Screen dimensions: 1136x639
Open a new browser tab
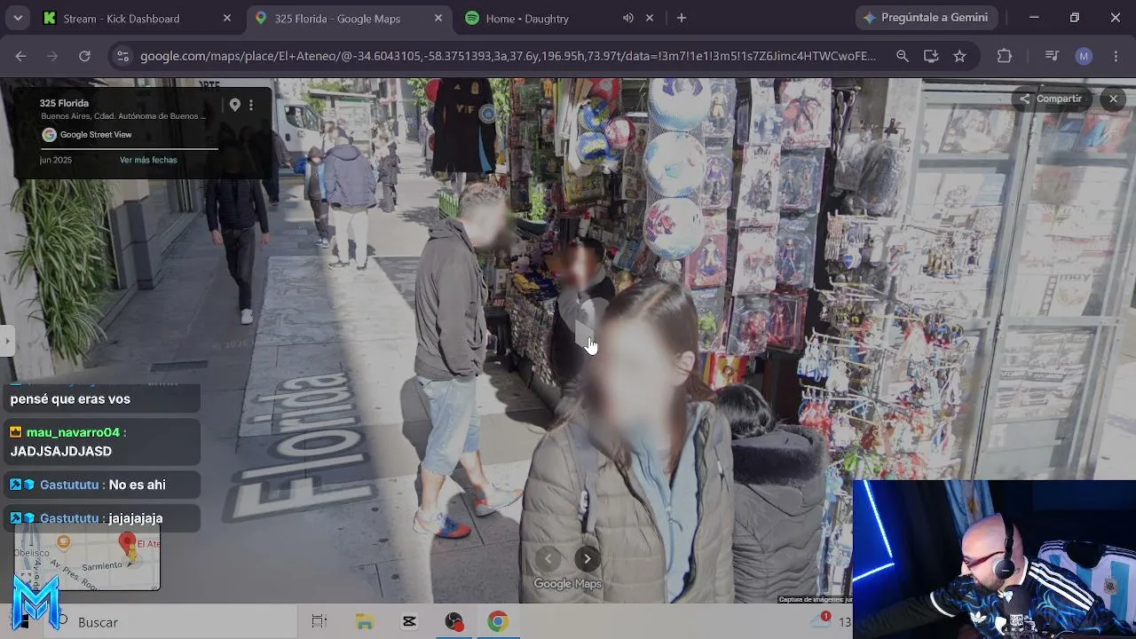pos(682,18)
